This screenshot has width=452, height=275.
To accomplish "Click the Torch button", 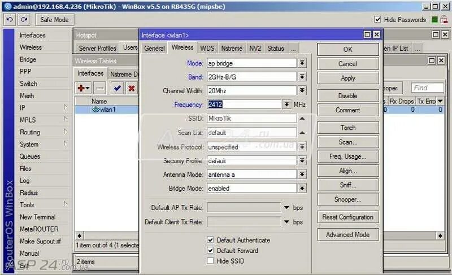I will click(348, 128).
